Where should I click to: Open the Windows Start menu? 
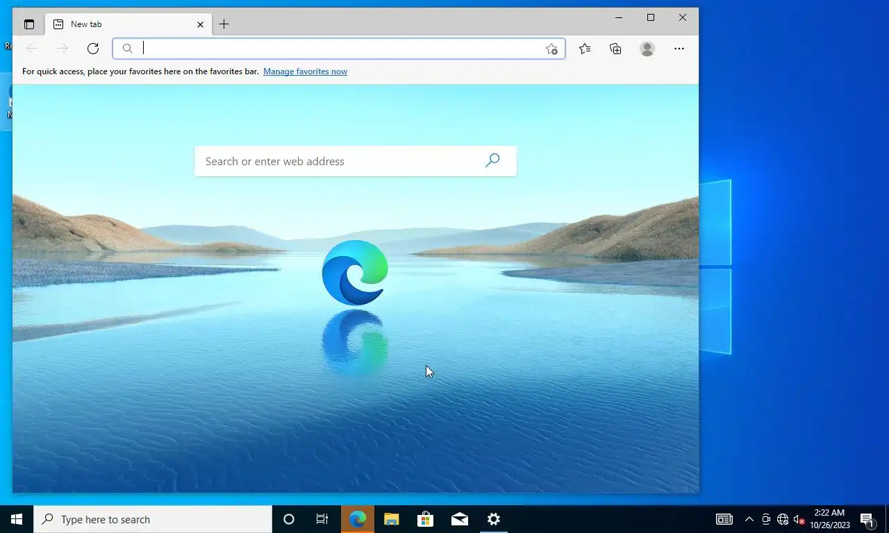coord(17,519)
